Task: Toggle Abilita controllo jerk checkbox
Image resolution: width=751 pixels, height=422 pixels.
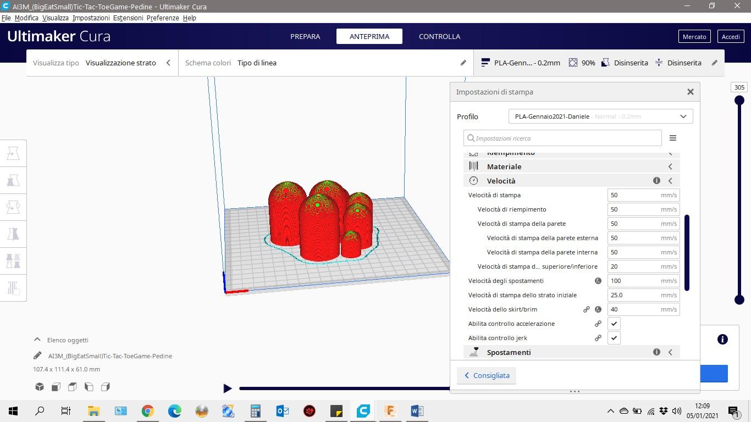Action: tap(614, 338)
